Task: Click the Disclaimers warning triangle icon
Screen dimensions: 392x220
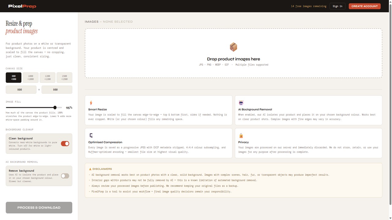Action: 90,169
